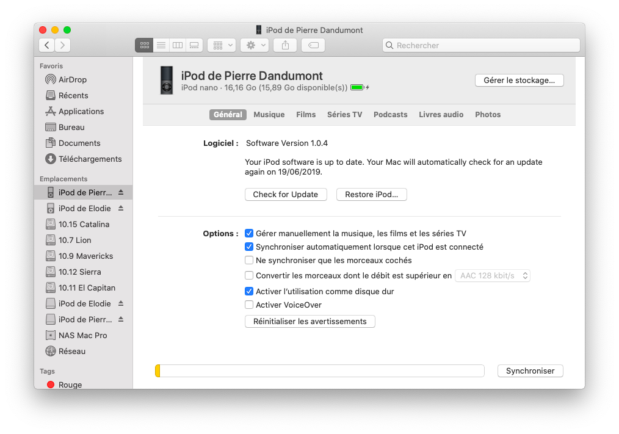Uncheck Synchroniser automatiquement checkbox
The height and width of the screenshot is (434, 619).
point(248,247)
